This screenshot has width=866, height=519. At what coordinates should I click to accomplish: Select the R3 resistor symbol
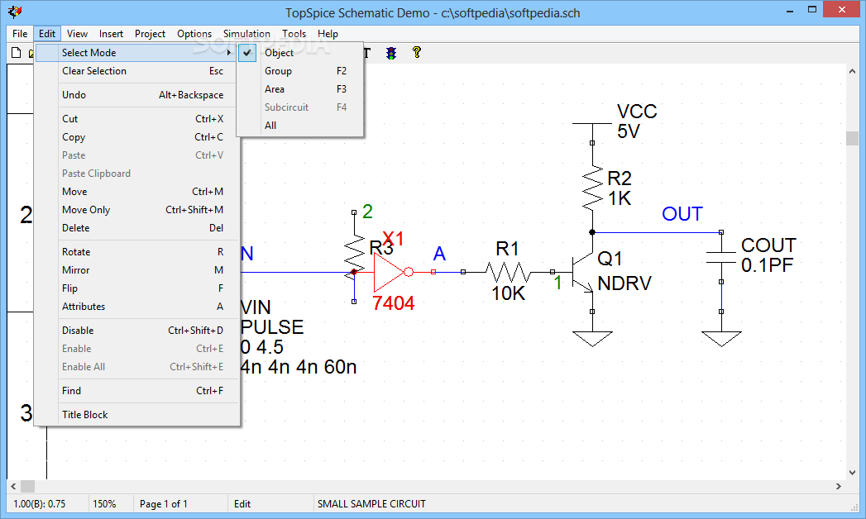(x=353, y=258)
